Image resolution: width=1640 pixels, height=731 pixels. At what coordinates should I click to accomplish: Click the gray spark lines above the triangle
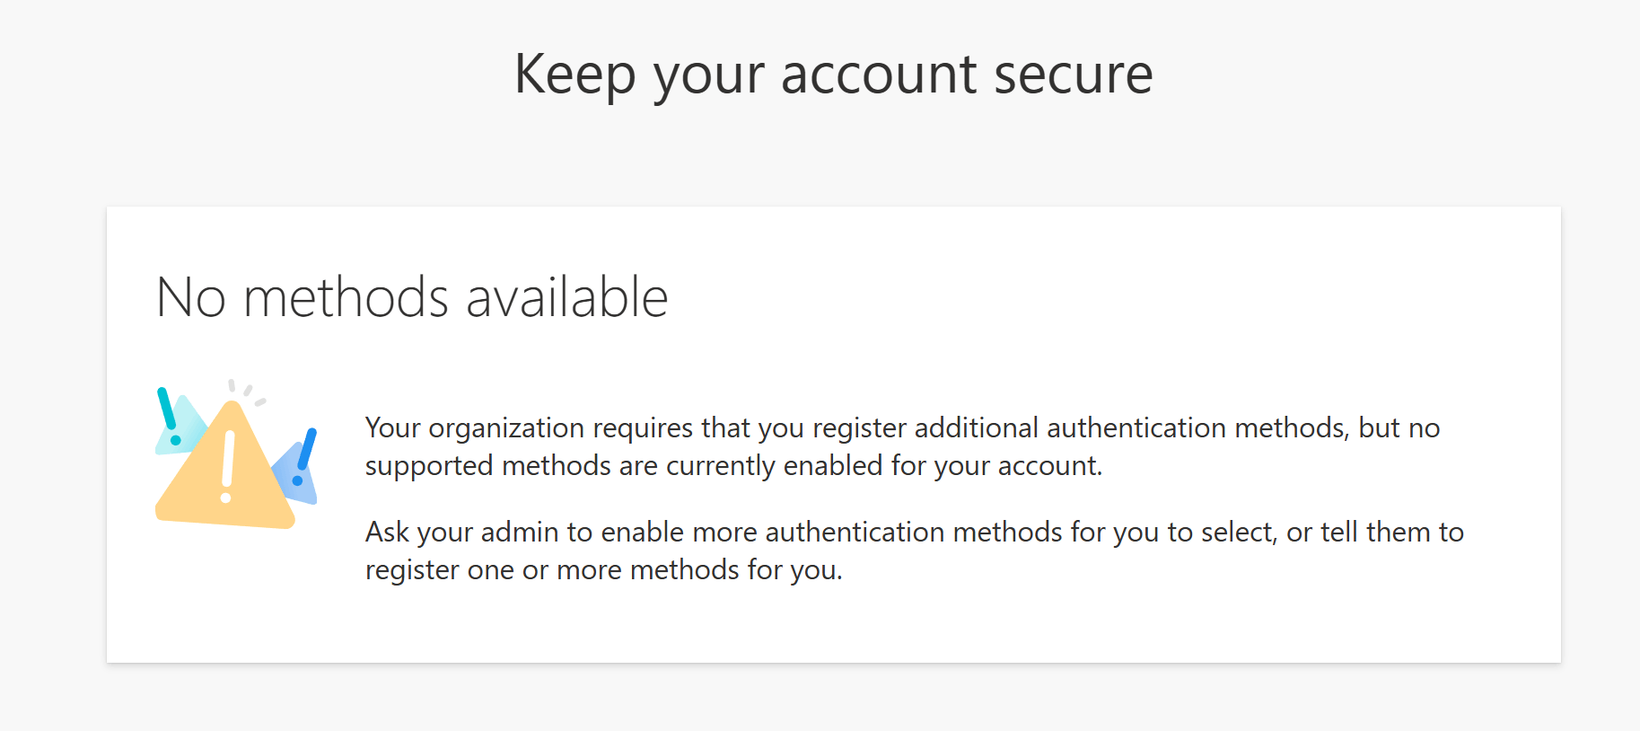(x=246, y=392)
